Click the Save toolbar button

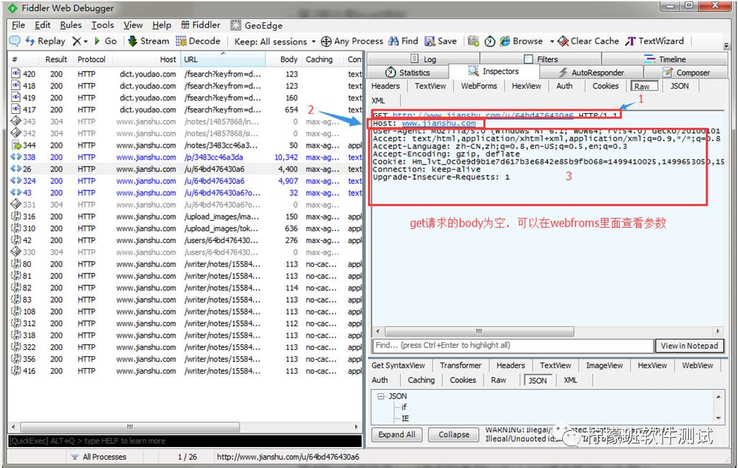coord(440,41)
